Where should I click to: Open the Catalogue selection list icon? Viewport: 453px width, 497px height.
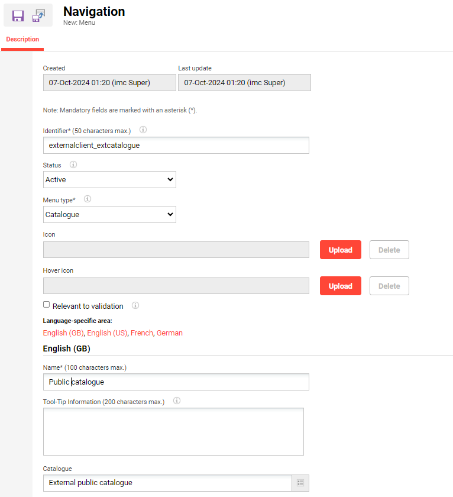click(300, 483)
